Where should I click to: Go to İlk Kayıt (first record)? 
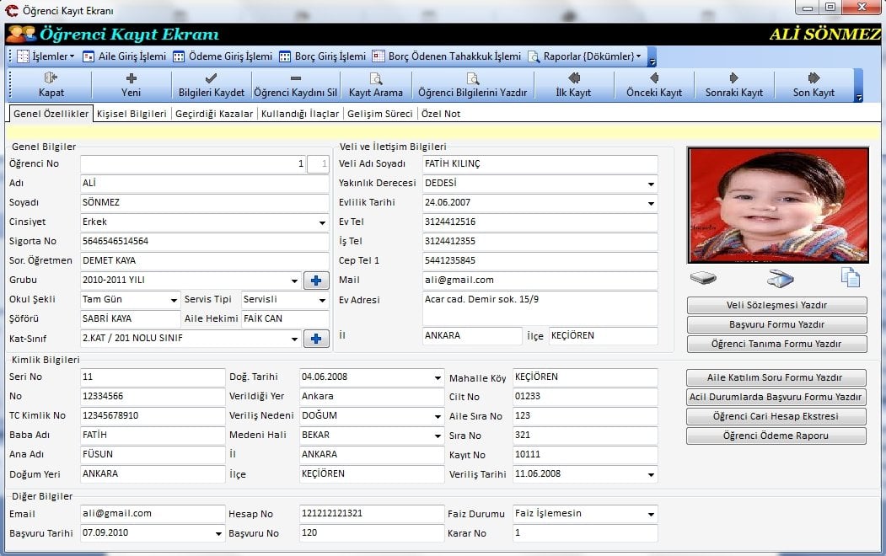tap(573, 84)
